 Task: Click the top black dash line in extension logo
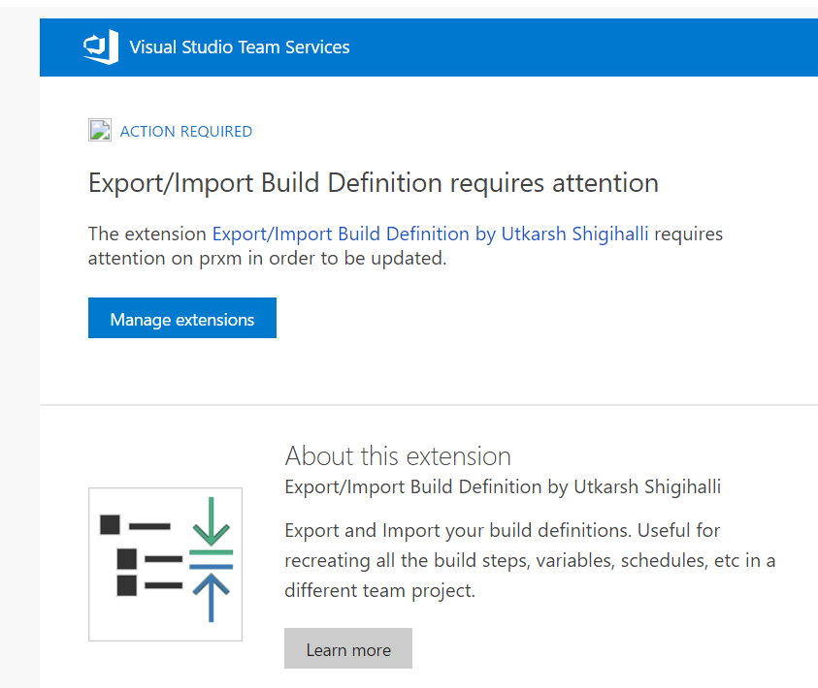149,526
